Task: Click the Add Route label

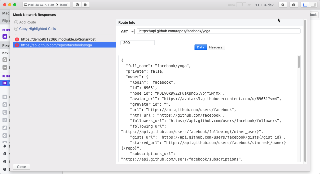Action: pos(27,22)
